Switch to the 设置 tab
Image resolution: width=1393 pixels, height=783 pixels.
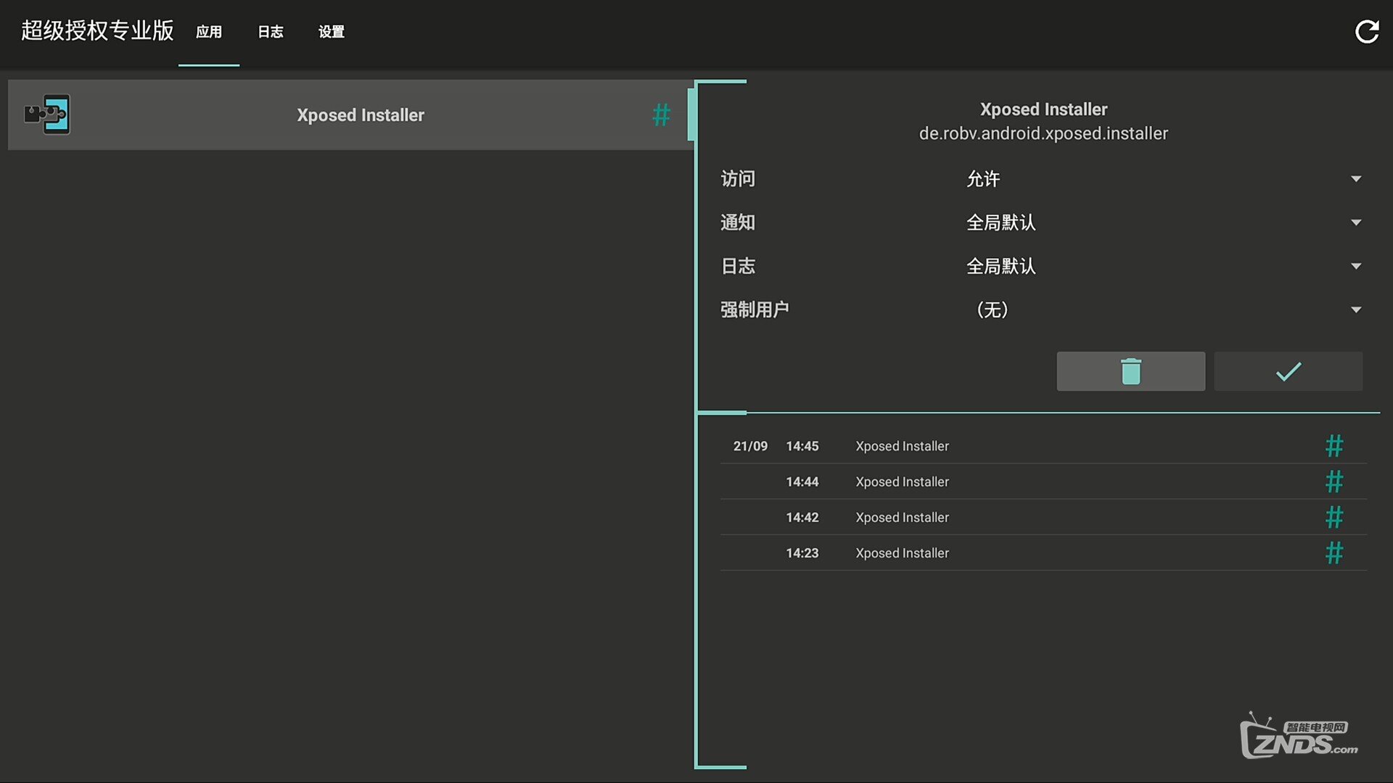point(331,32)
